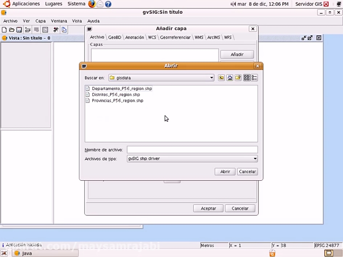Screen dimensions: 343x257
Task: Select the Preferences wrench icon in gvSIG toolbar
Action: pos(55,30)
